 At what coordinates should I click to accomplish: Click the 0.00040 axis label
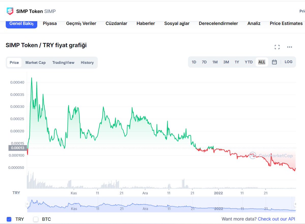(x=17, y=82)
